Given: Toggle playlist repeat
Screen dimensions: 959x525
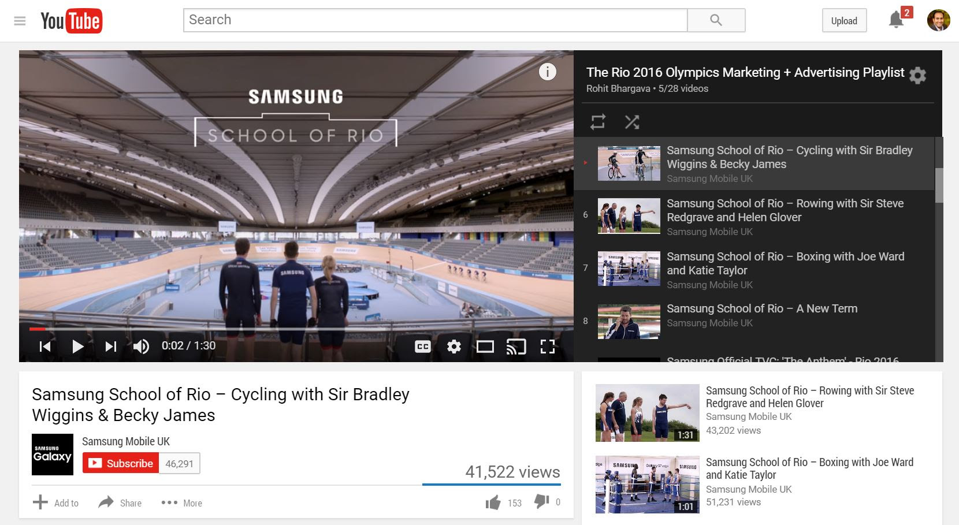Looking at the screenshot, I should (x=597, y=122).
